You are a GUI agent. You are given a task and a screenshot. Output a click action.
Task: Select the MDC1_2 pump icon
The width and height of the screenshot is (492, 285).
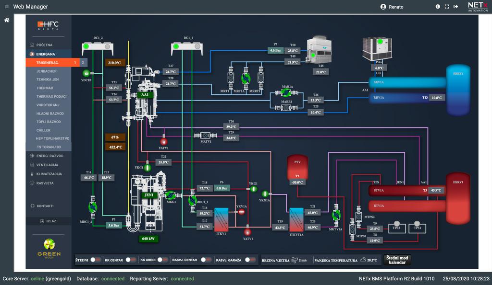(93, 207)
